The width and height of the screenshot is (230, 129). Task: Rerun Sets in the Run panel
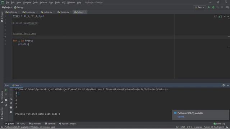[6, 90]
